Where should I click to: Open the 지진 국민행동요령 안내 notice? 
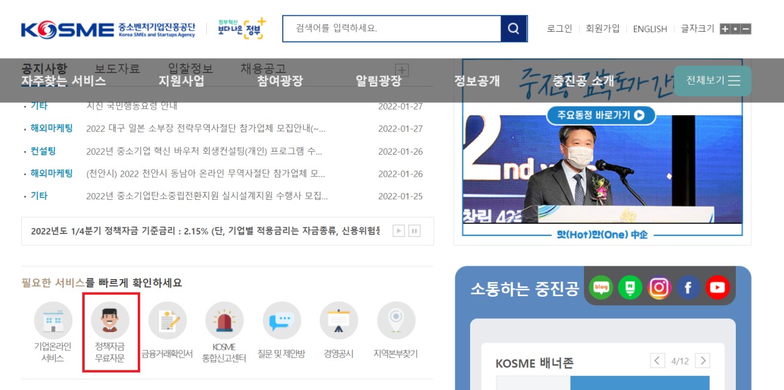pos(132,106)
